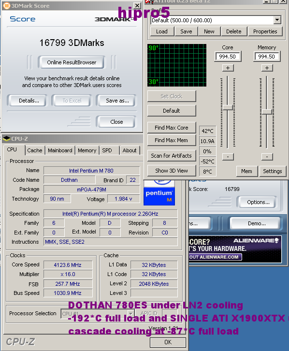
Task: Click the Save profile button in ATITool
Action: (186, 31)
